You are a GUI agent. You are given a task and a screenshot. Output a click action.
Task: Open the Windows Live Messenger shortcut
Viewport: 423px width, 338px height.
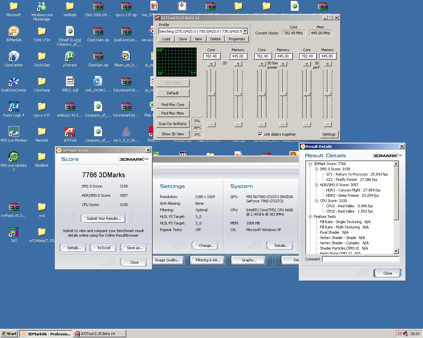pos(42,11)
